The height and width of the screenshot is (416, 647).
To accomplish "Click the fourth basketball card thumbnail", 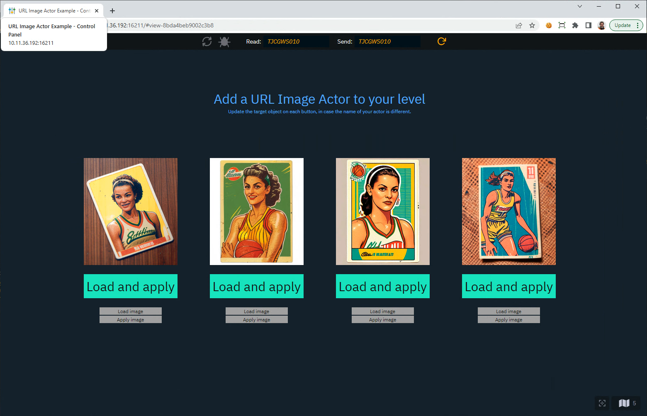I will (509, 212).
